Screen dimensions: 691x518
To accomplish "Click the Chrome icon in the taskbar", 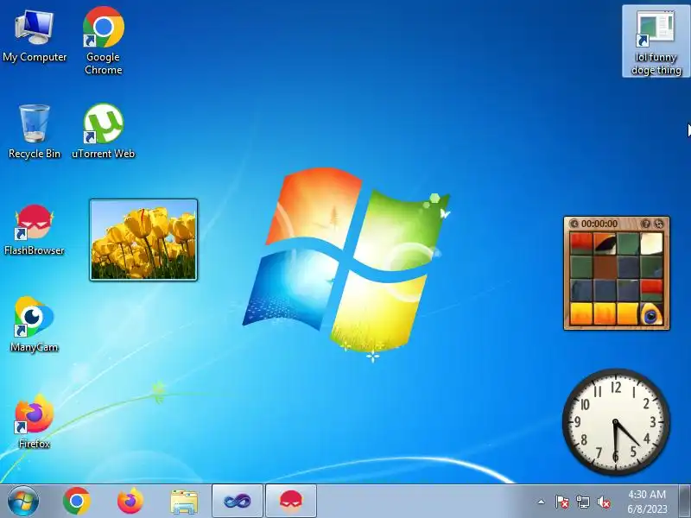I will (x=77, y=502).
